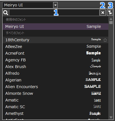115x121 pixels.
Task: Select the 18thCentury font entry
Action: click(x=55, y=40)
